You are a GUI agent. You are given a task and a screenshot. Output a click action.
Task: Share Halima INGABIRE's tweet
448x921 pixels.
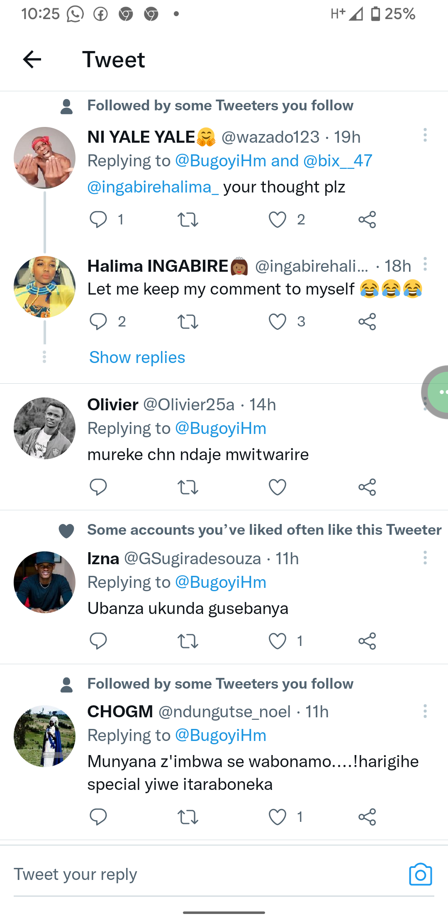coord(367,322)
